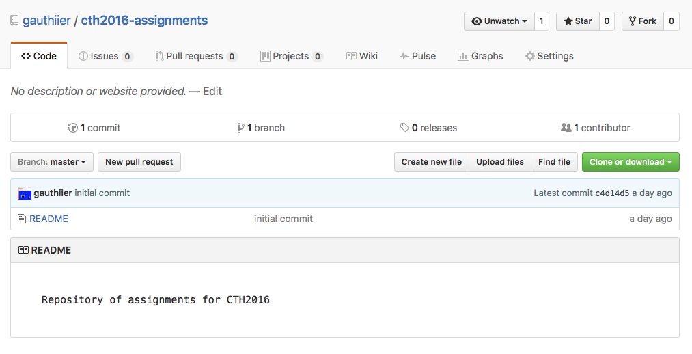Image resolution: width=692 pixels, height=354 pixels.
Task: Click the contributors people icon
Action: [566, 128]
